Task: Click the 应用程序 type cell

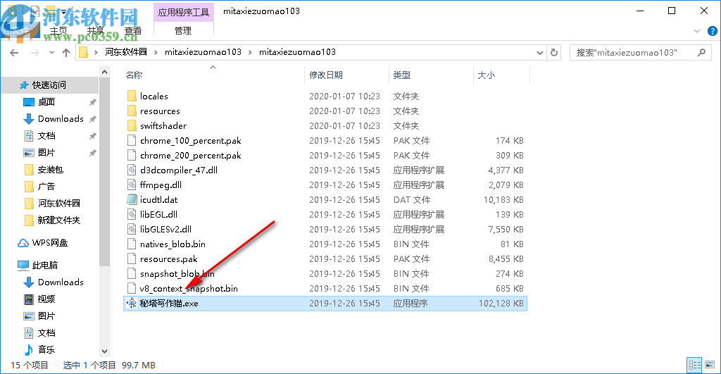Action: point(410,303)
